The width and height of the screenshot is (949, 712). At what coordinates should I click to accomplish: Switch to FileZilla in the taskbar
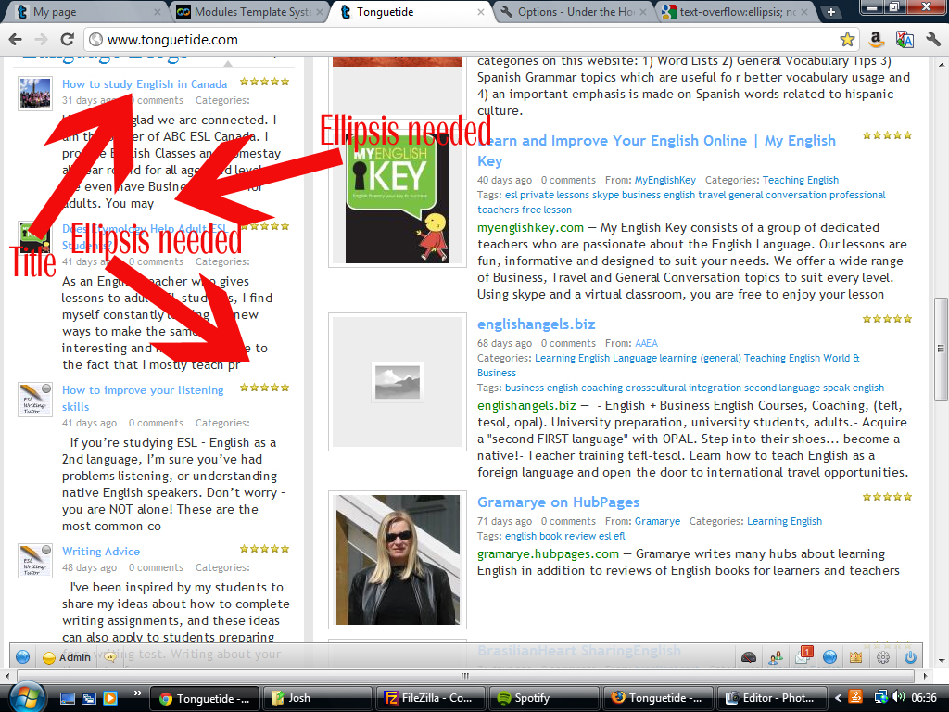[431, 698]
